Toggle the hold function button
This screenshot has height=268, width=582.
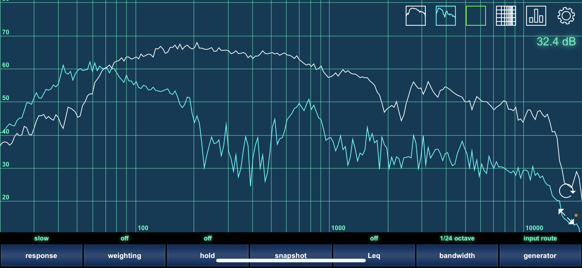207,255
